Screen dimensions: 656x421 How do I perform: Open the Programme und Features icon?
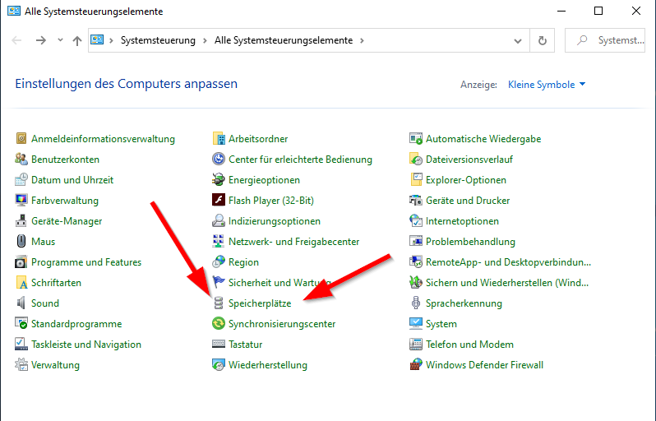click(x=21, y=261)
